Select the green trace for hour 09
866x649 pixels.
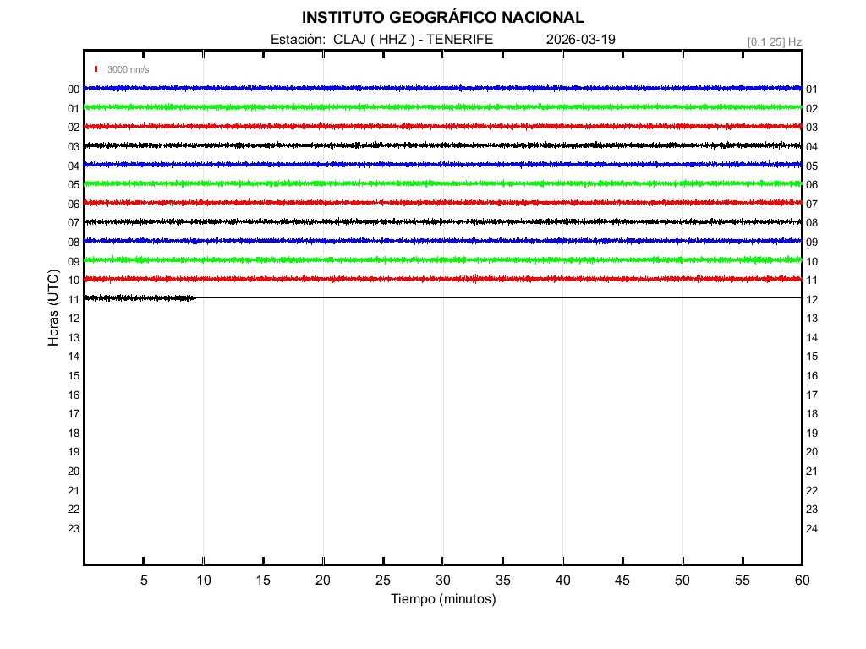click(x=442, y=259)
